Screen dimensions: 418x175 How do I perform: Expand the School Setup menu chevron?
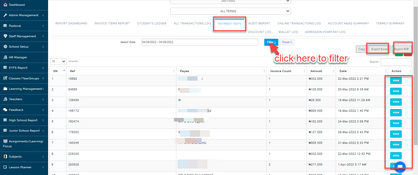43,47
